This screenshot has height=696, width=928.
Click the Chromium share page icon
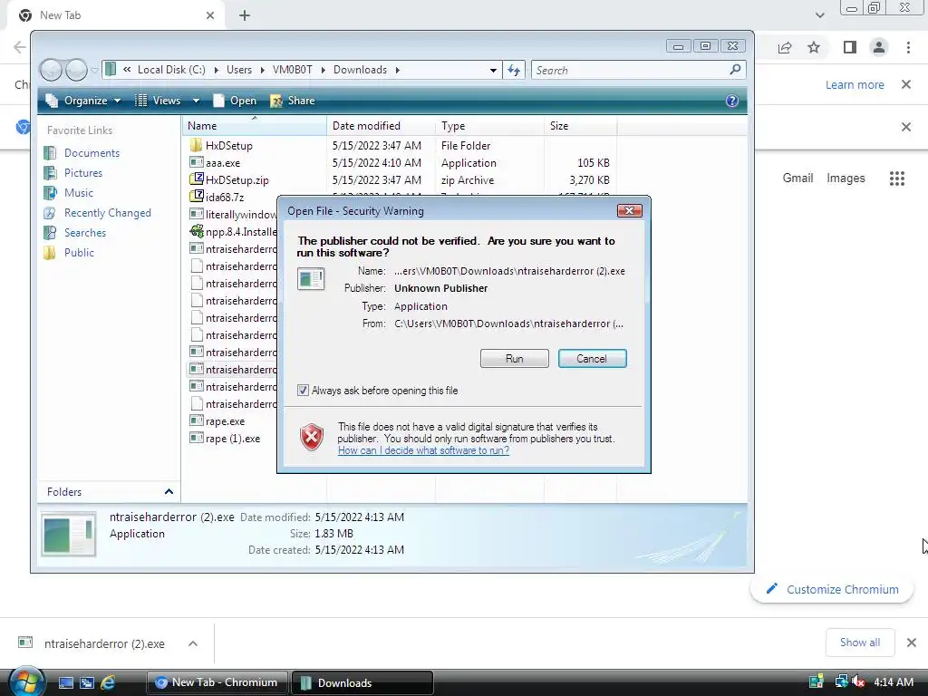click(x=785, y=47)
